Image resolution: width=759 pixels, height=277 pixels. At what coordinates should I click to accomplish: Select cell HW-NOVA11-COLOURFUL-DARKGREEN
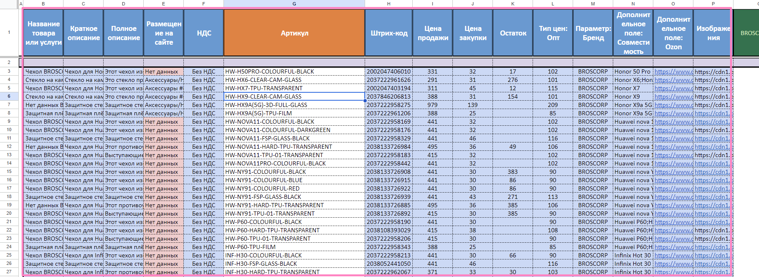tap(294, 130)
